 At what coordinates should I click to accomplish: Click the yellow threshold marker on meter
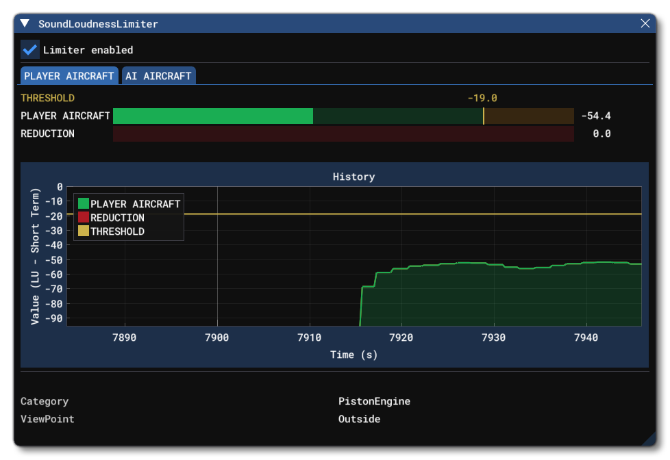[x=484, y=116]
